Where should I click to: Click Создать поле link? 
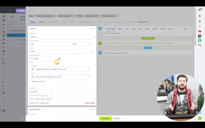[44, 103]
